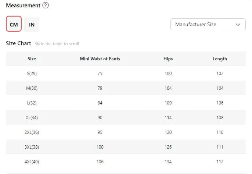Click the Length column header
The width and height of the screenshot is (252, 174).
click(220, 58)
